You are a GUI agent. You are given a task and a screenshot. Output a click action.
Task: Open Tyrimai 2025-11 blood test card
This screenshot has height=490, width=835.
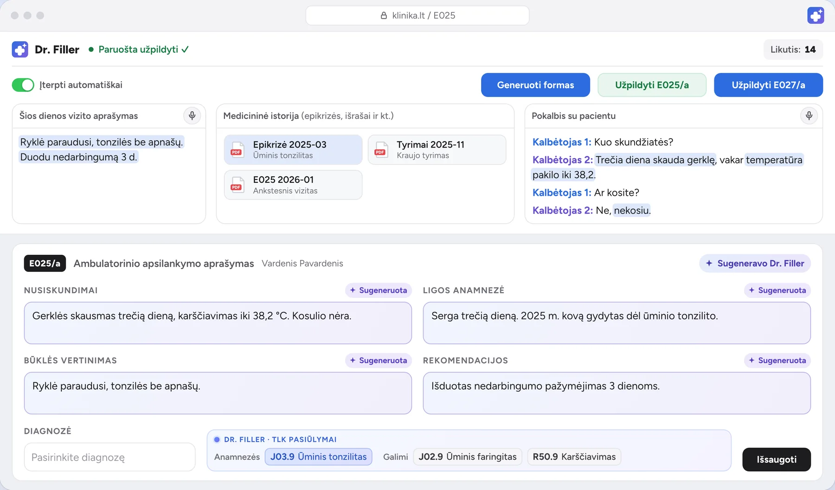[x=437, y=150]
